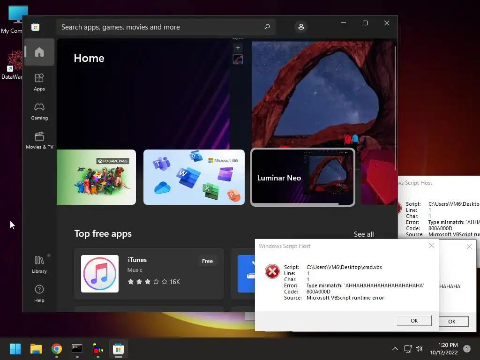Click the Microsoft Store vertical scrollbar
Screen dimensions: 480x360
[x=395, y=108]
